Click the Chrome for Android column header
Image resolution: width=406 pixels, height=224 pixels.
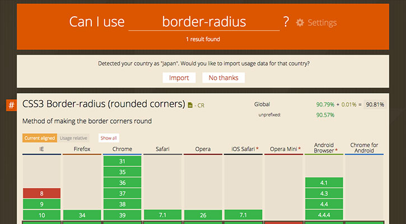364,148
